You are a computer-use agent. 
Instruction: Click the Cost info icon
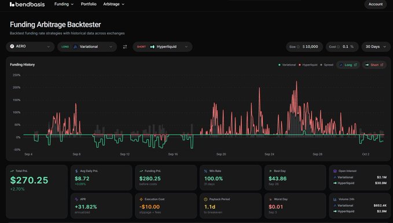point(339,47)
